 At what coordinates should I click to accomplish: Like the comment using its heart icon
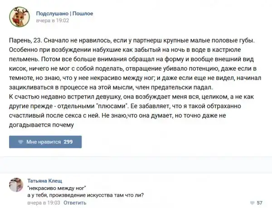coord(251,203)
